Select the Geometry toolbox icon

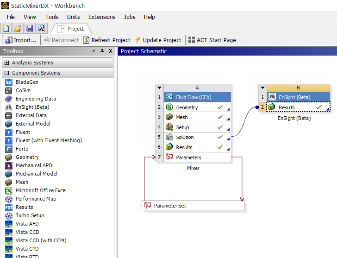pos(9,157)
